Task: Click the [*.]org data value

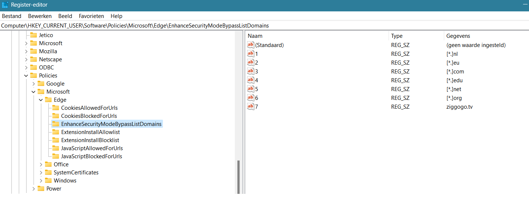Action: coord(454,98)
